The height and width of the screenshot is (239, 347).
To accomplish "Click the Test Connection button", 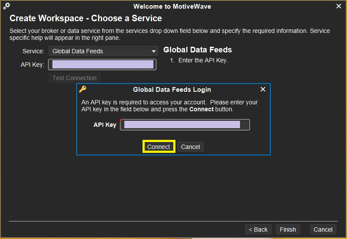I will point(75,78).
